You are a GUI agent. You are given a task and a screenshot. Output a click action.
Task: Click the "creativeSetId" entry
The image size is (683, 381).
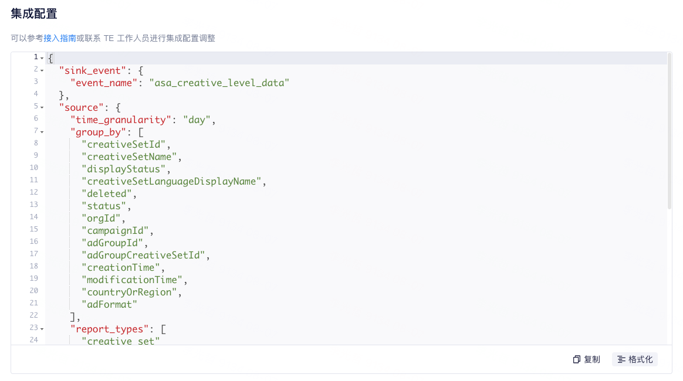click(124, 144)
